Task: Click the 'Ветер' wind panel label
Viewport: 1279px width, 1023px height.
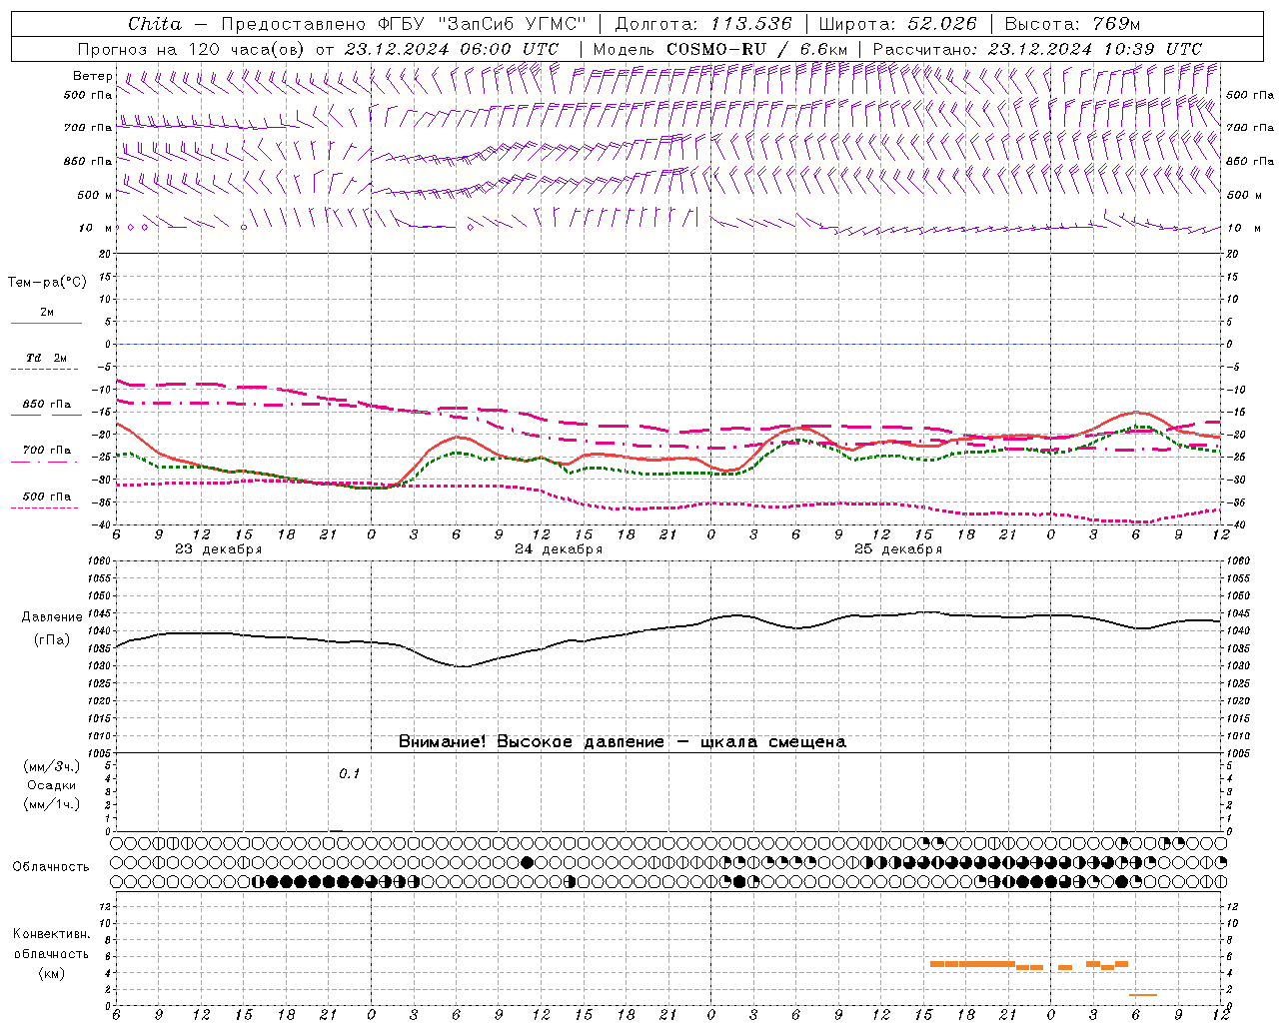Action: (x=92, y=76)
